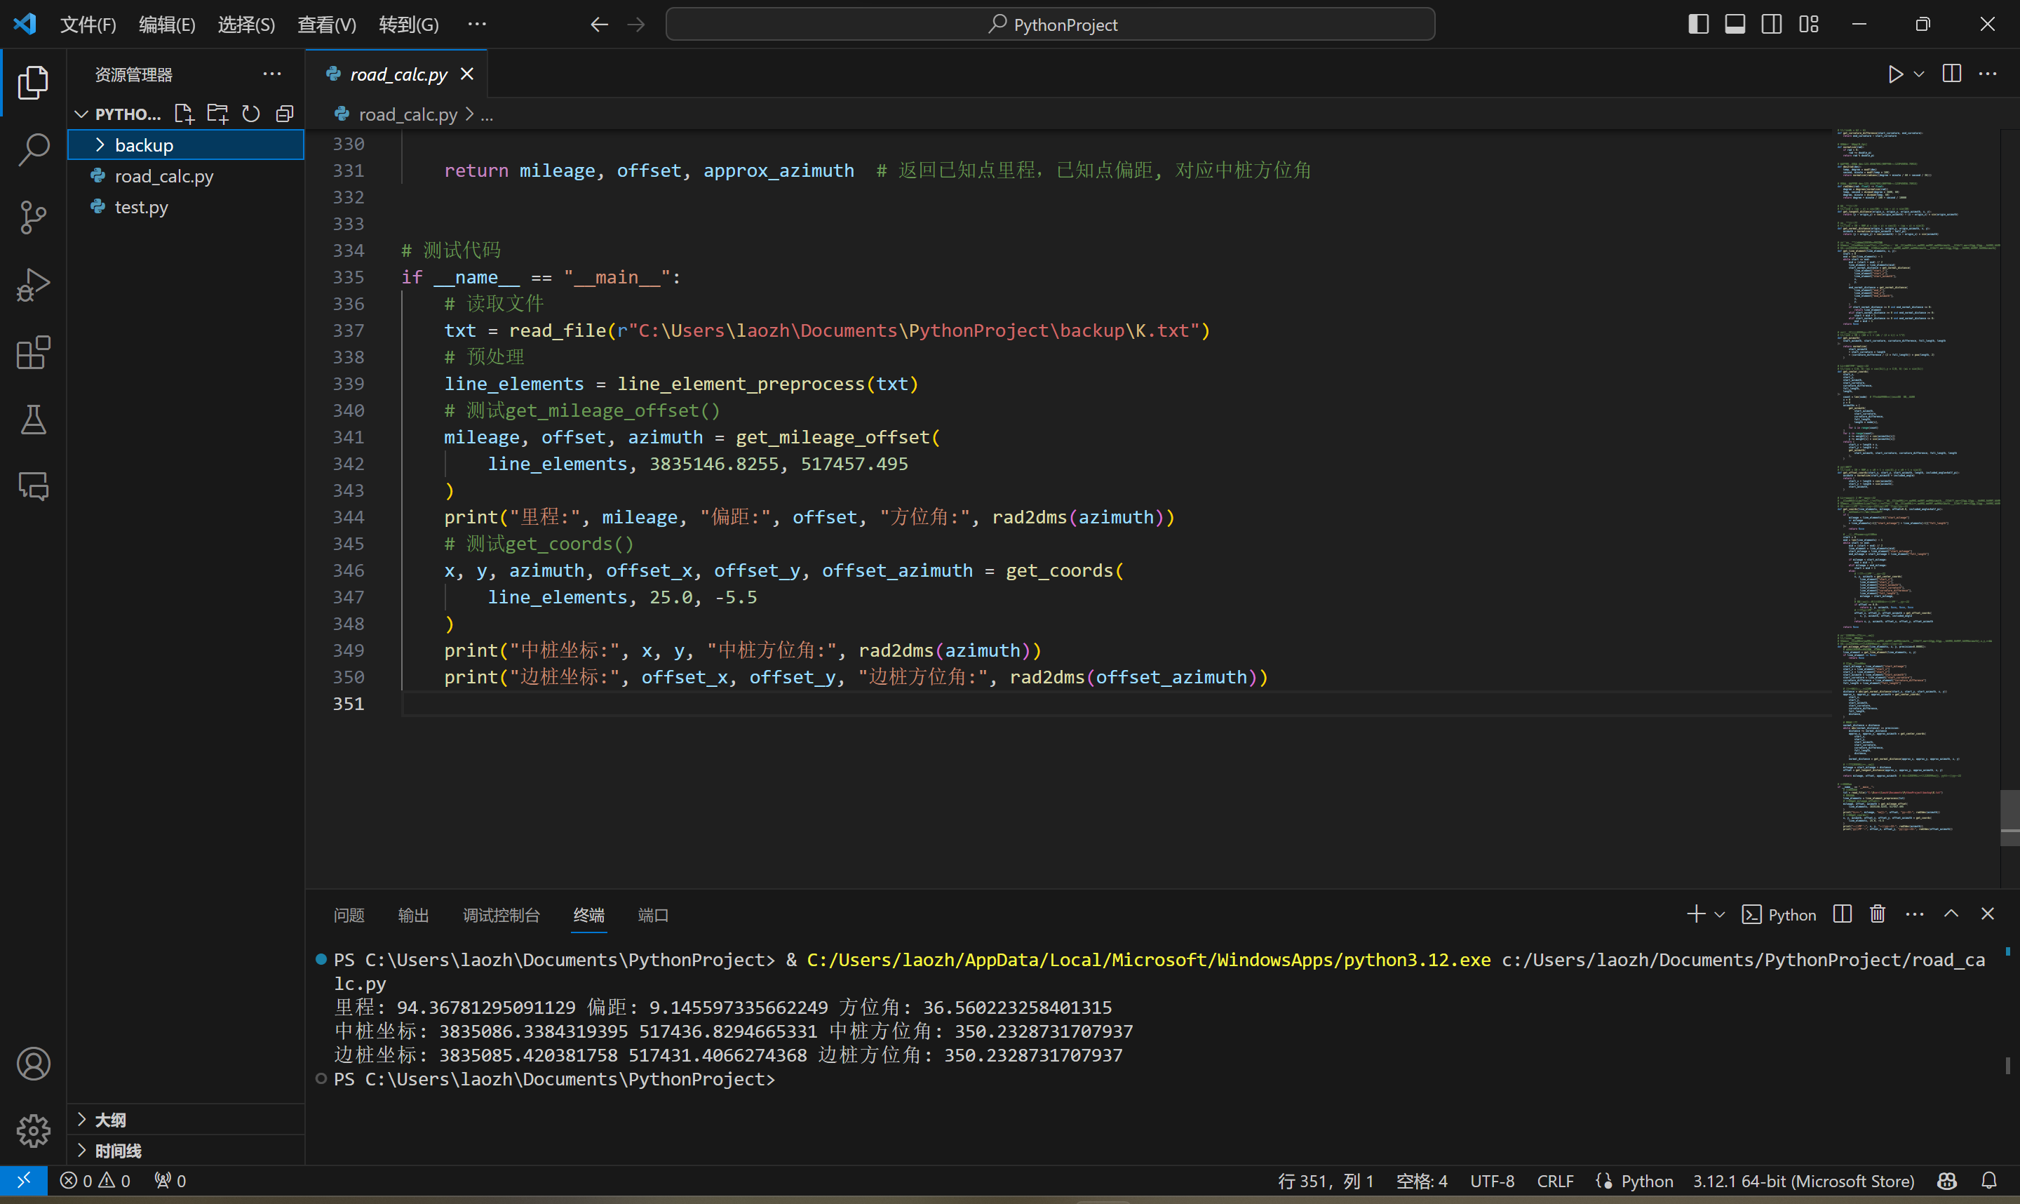Kill terminal with the trash icon
2020x1204 pixels.
pyautogui.click(x=1878, y=914)
